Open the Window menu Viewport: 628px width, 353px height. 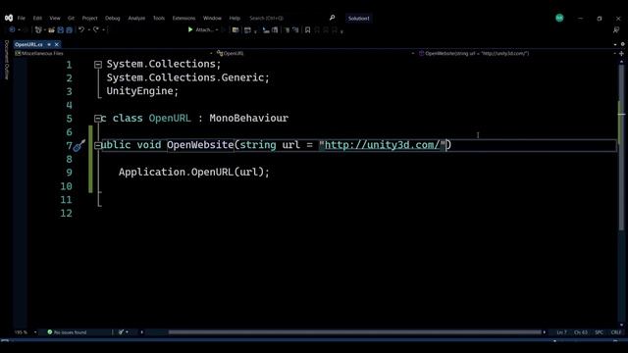[x=212, y=18]
